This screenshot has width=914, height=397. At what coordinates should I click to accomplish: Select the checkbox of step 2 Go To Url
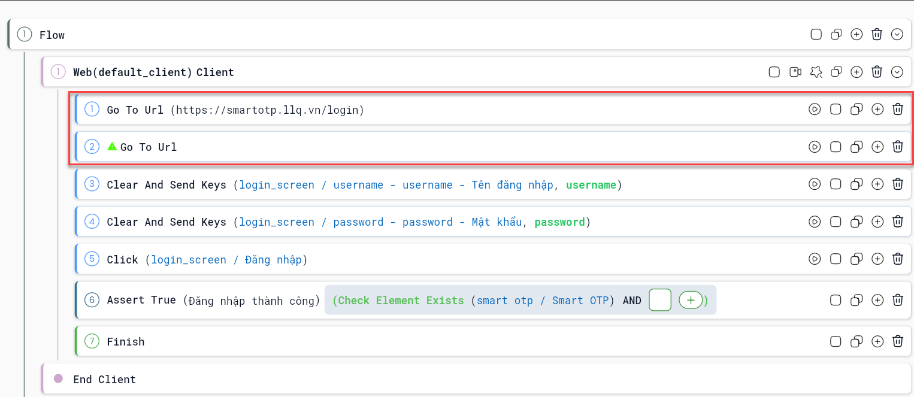(x=836, y=147)
